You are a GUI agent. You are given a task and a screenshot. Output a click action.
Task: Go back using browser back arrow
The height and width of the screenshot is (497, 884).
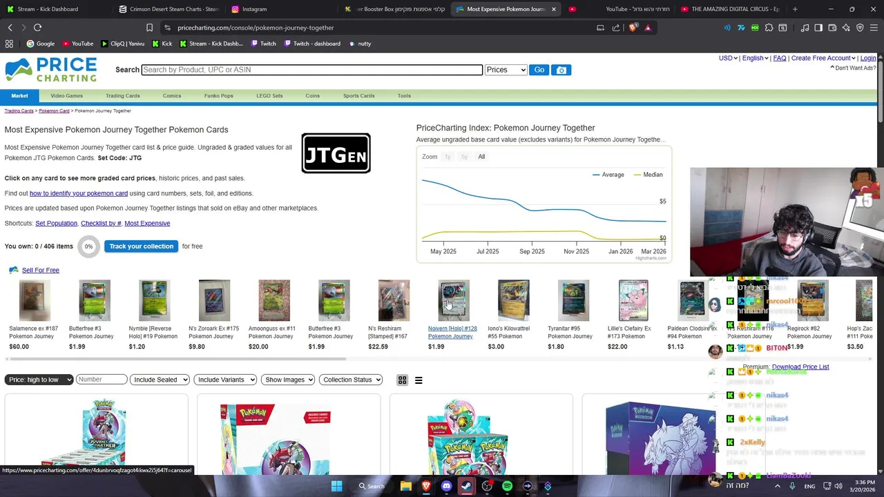(10, 28)
